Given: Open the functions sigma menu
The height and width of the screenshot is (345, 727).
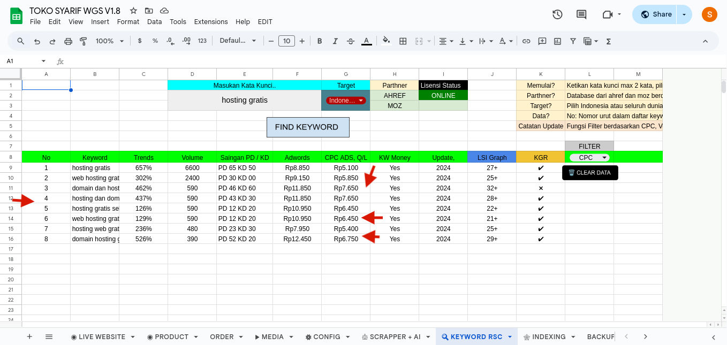Looking at the screenshot, I should pos(609,41).
